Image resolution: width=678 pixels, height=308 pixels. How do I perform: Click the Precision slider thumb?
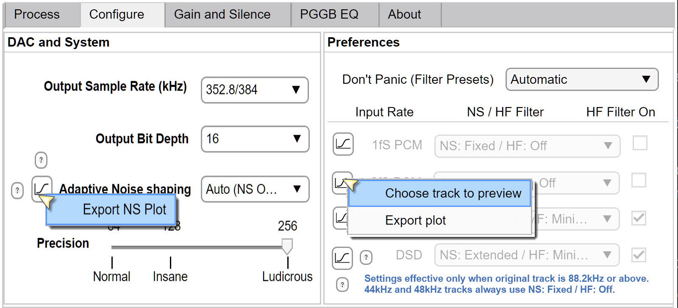287,246
